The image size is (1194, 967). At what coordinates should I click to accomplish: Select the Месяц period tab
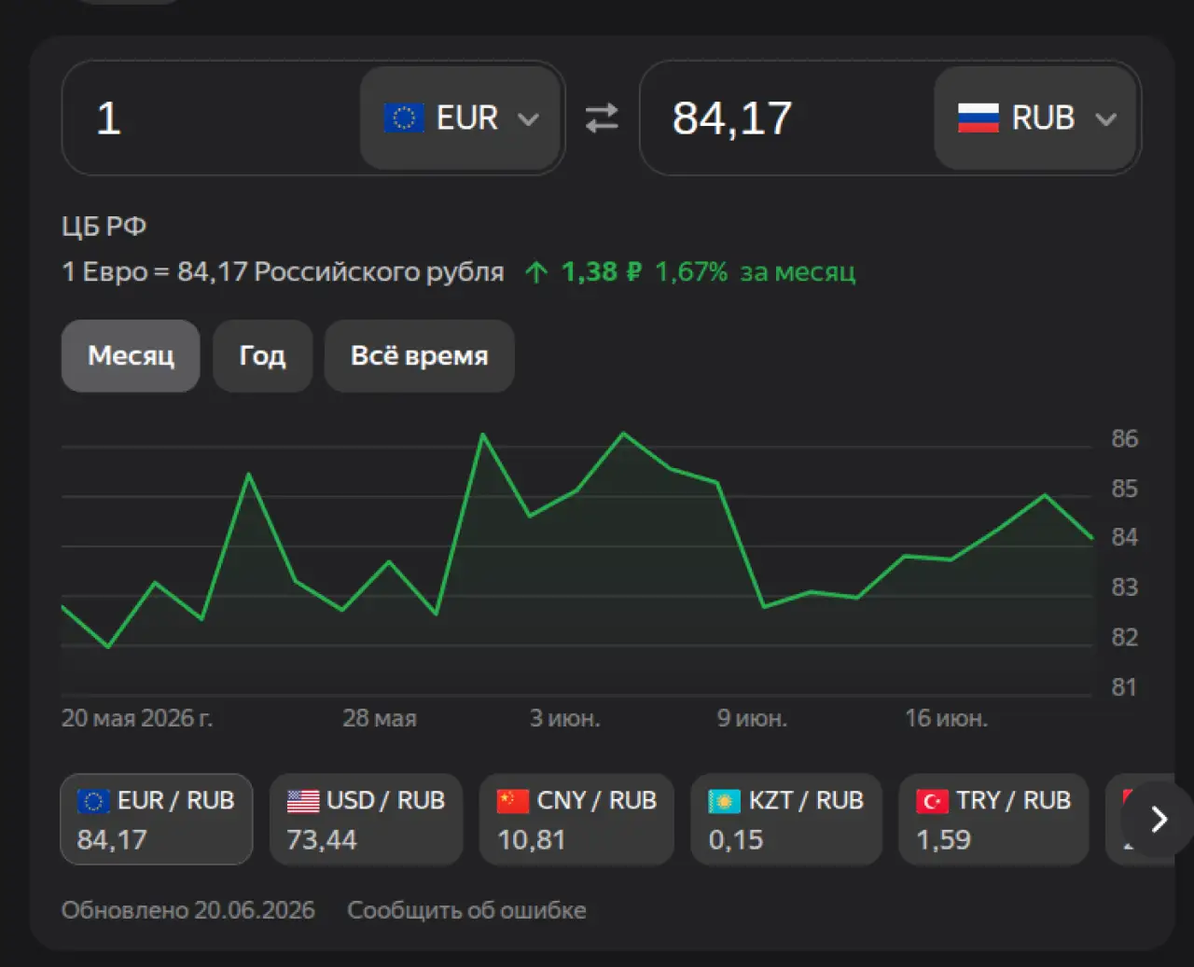point(131,356)
